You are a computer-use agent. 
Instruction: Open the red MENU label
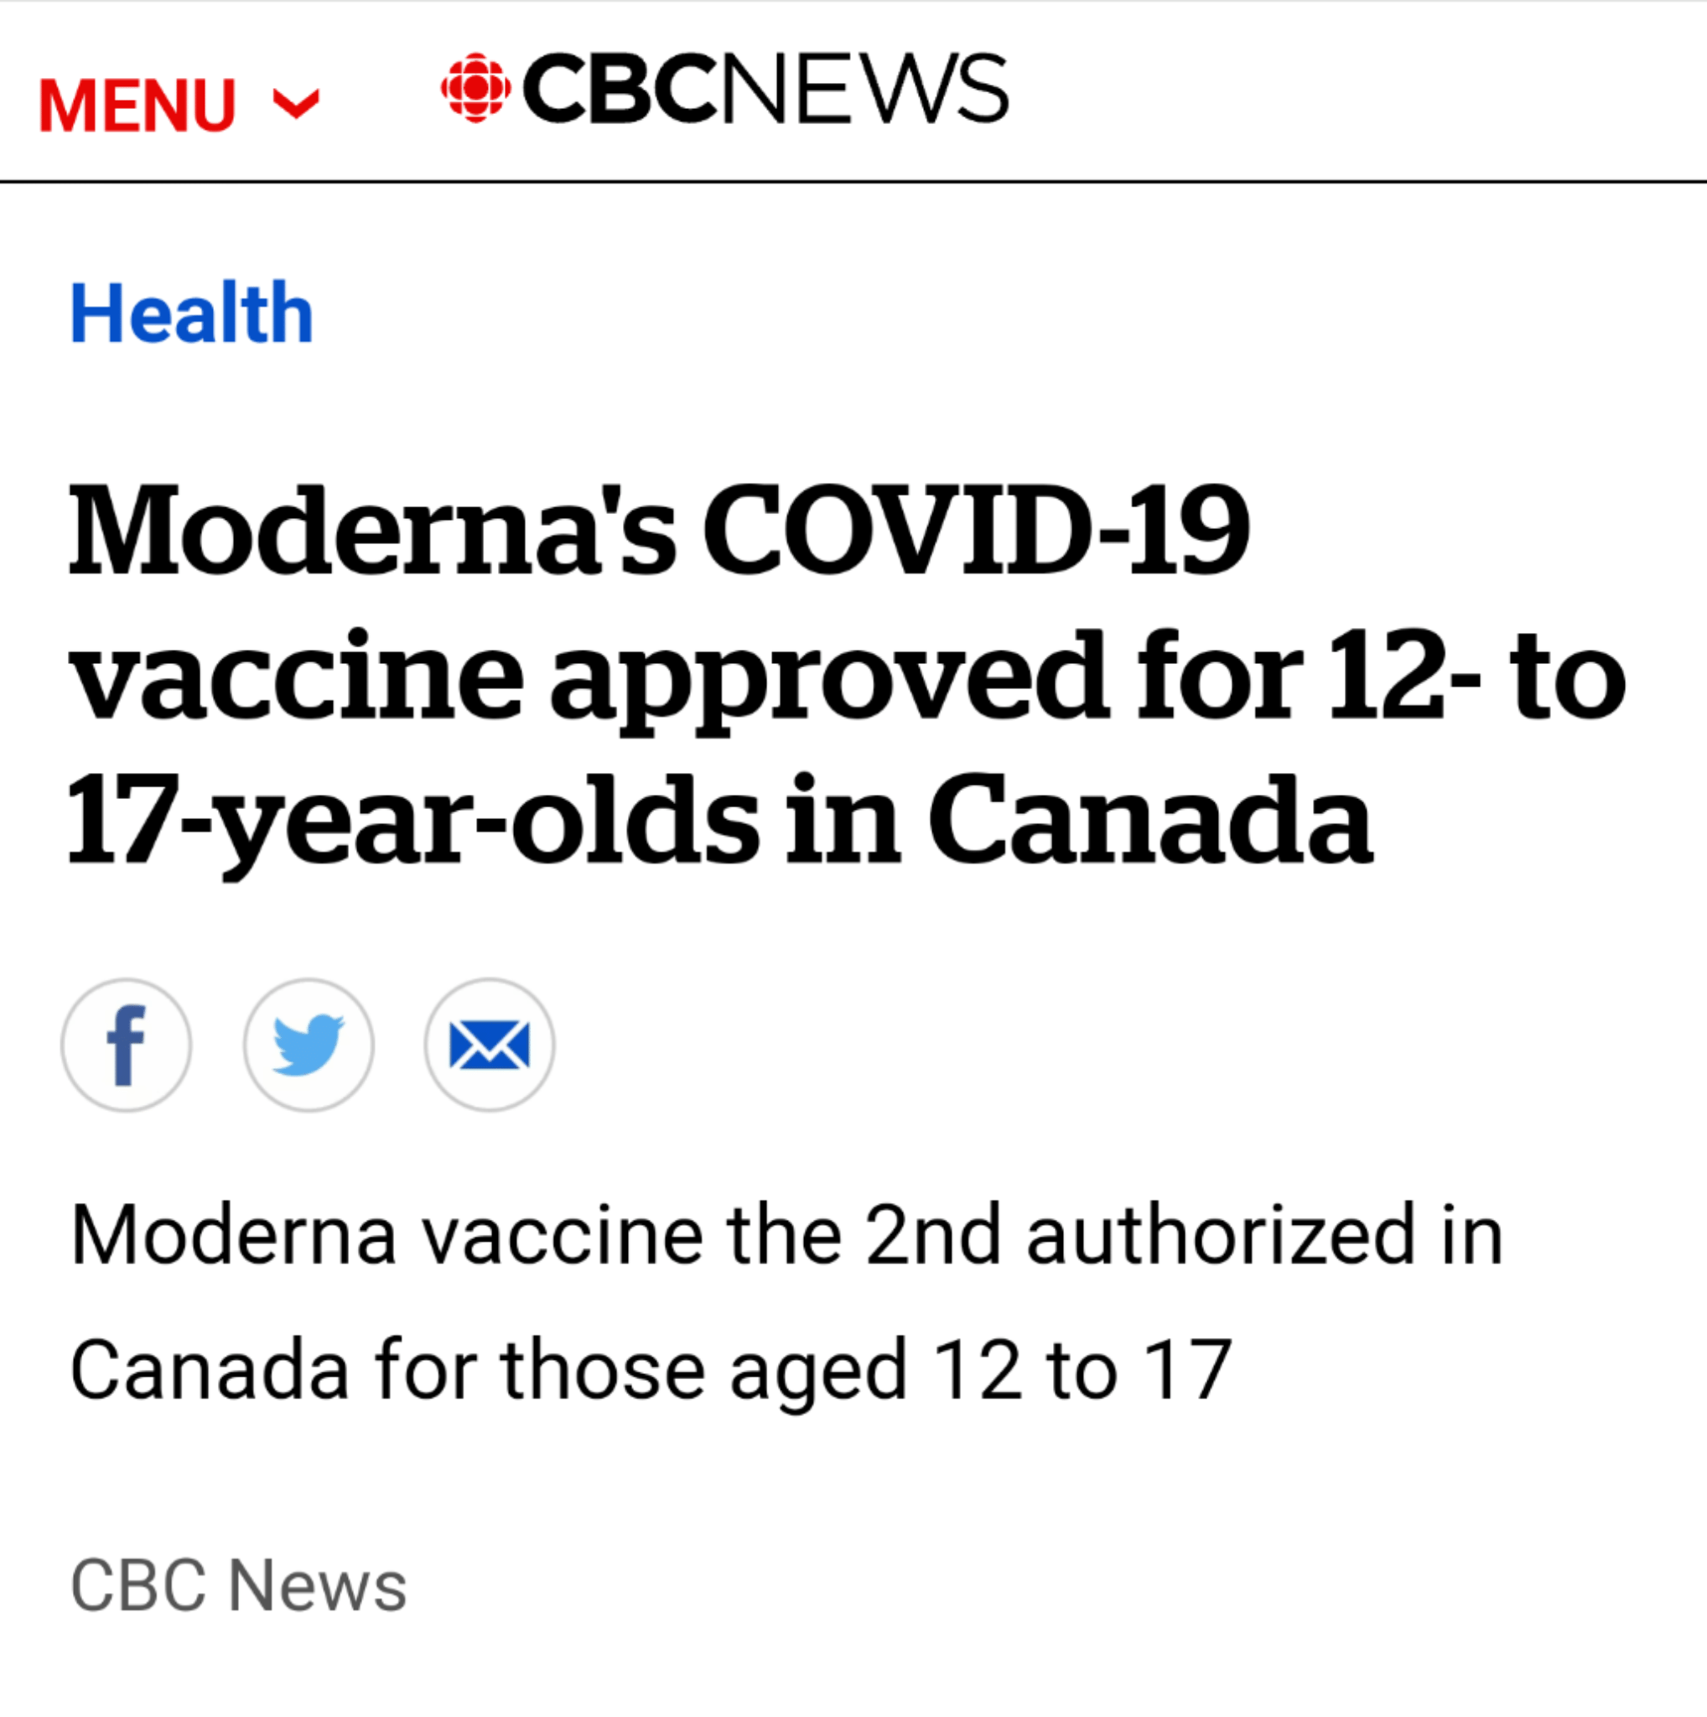tap(137, 106)
